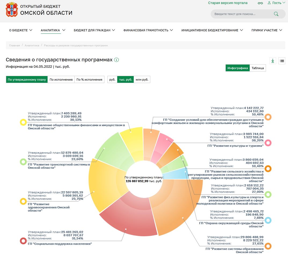Viewport: 288px width, 255px height.
Task: Follow the Старая версия портала link
Action: (228, 3)
